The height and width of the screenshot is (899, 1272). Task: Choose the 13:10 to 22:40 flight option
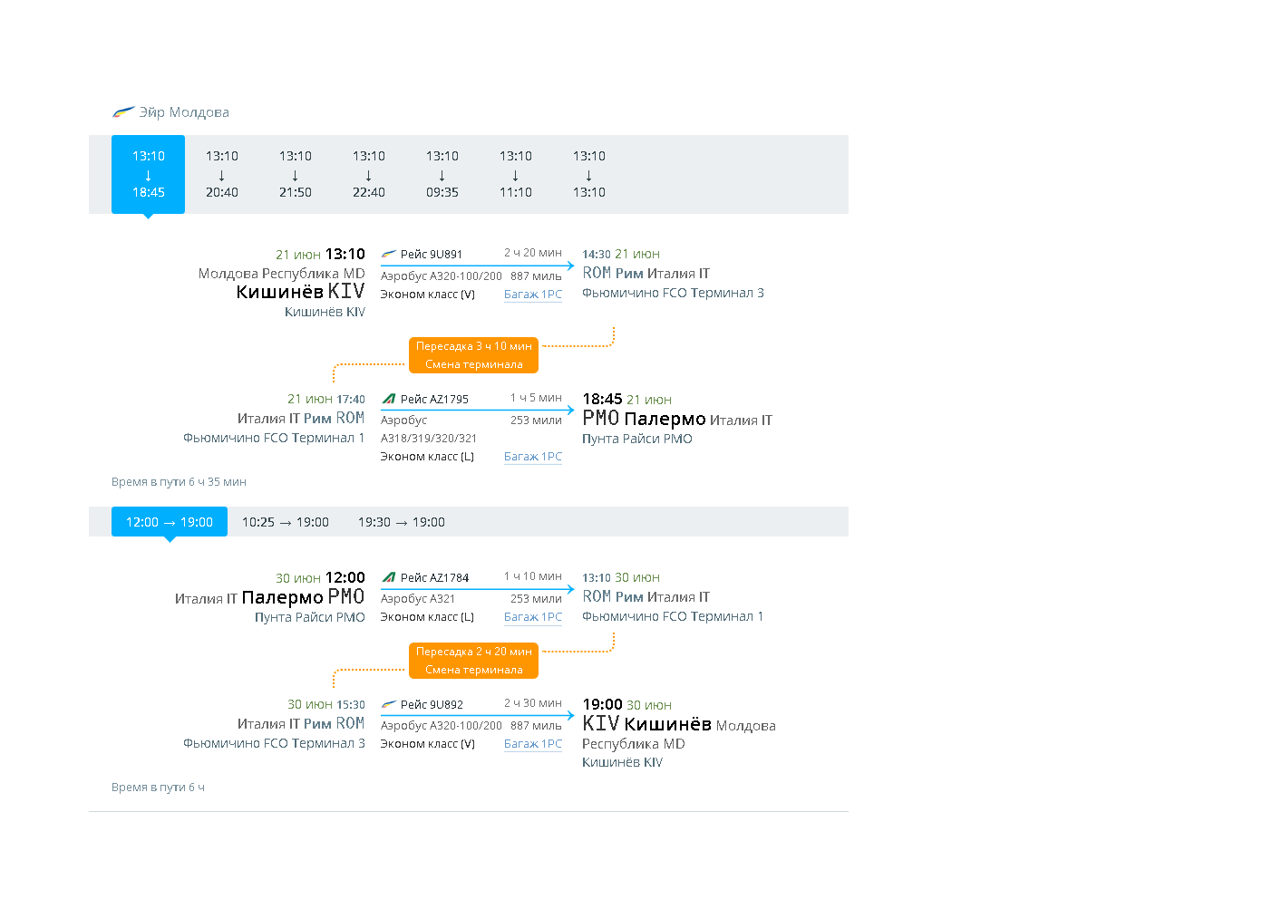point(368,174)
